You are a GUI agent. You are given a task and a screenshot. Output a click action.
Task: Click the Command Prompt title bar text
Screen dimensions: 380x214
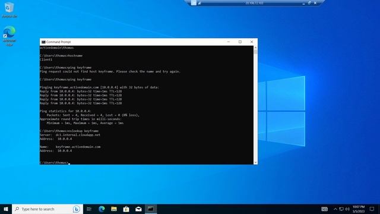pos(58,42)
